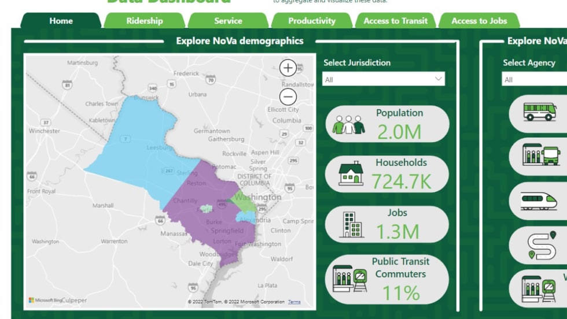Switch to the Ridership tab

click(x=144, y=21)
